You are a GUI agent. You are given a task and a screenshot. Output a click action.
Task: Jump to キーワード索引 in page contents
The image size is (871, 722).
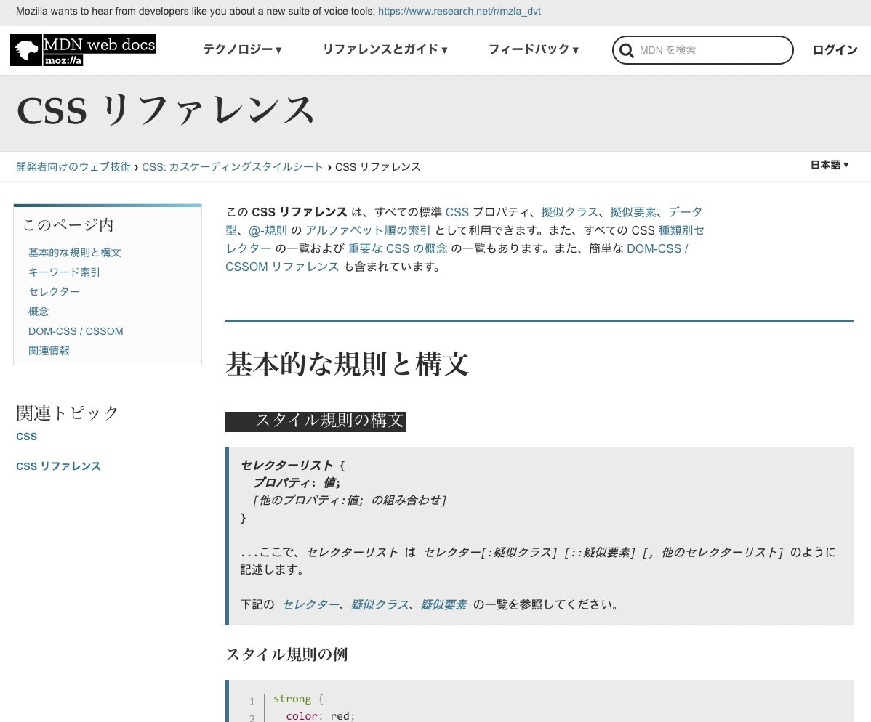coord(64,272)
